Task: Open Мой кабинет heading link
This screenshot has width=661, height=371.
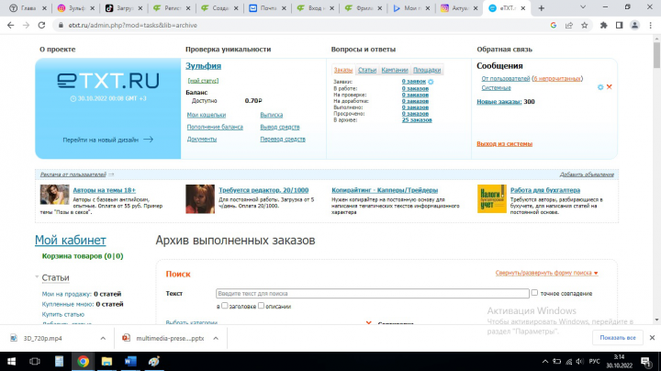Action: point(71,240)
